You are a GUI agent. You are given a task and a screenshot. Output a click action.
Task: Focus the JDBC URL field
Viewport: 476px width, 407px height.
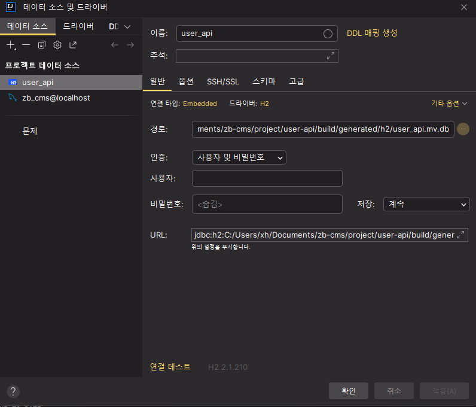[329, 235]
